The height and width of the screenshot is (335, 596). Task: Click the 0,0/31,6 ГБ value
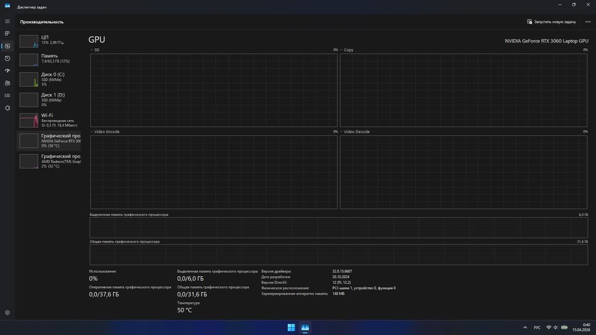coord(192,295)
